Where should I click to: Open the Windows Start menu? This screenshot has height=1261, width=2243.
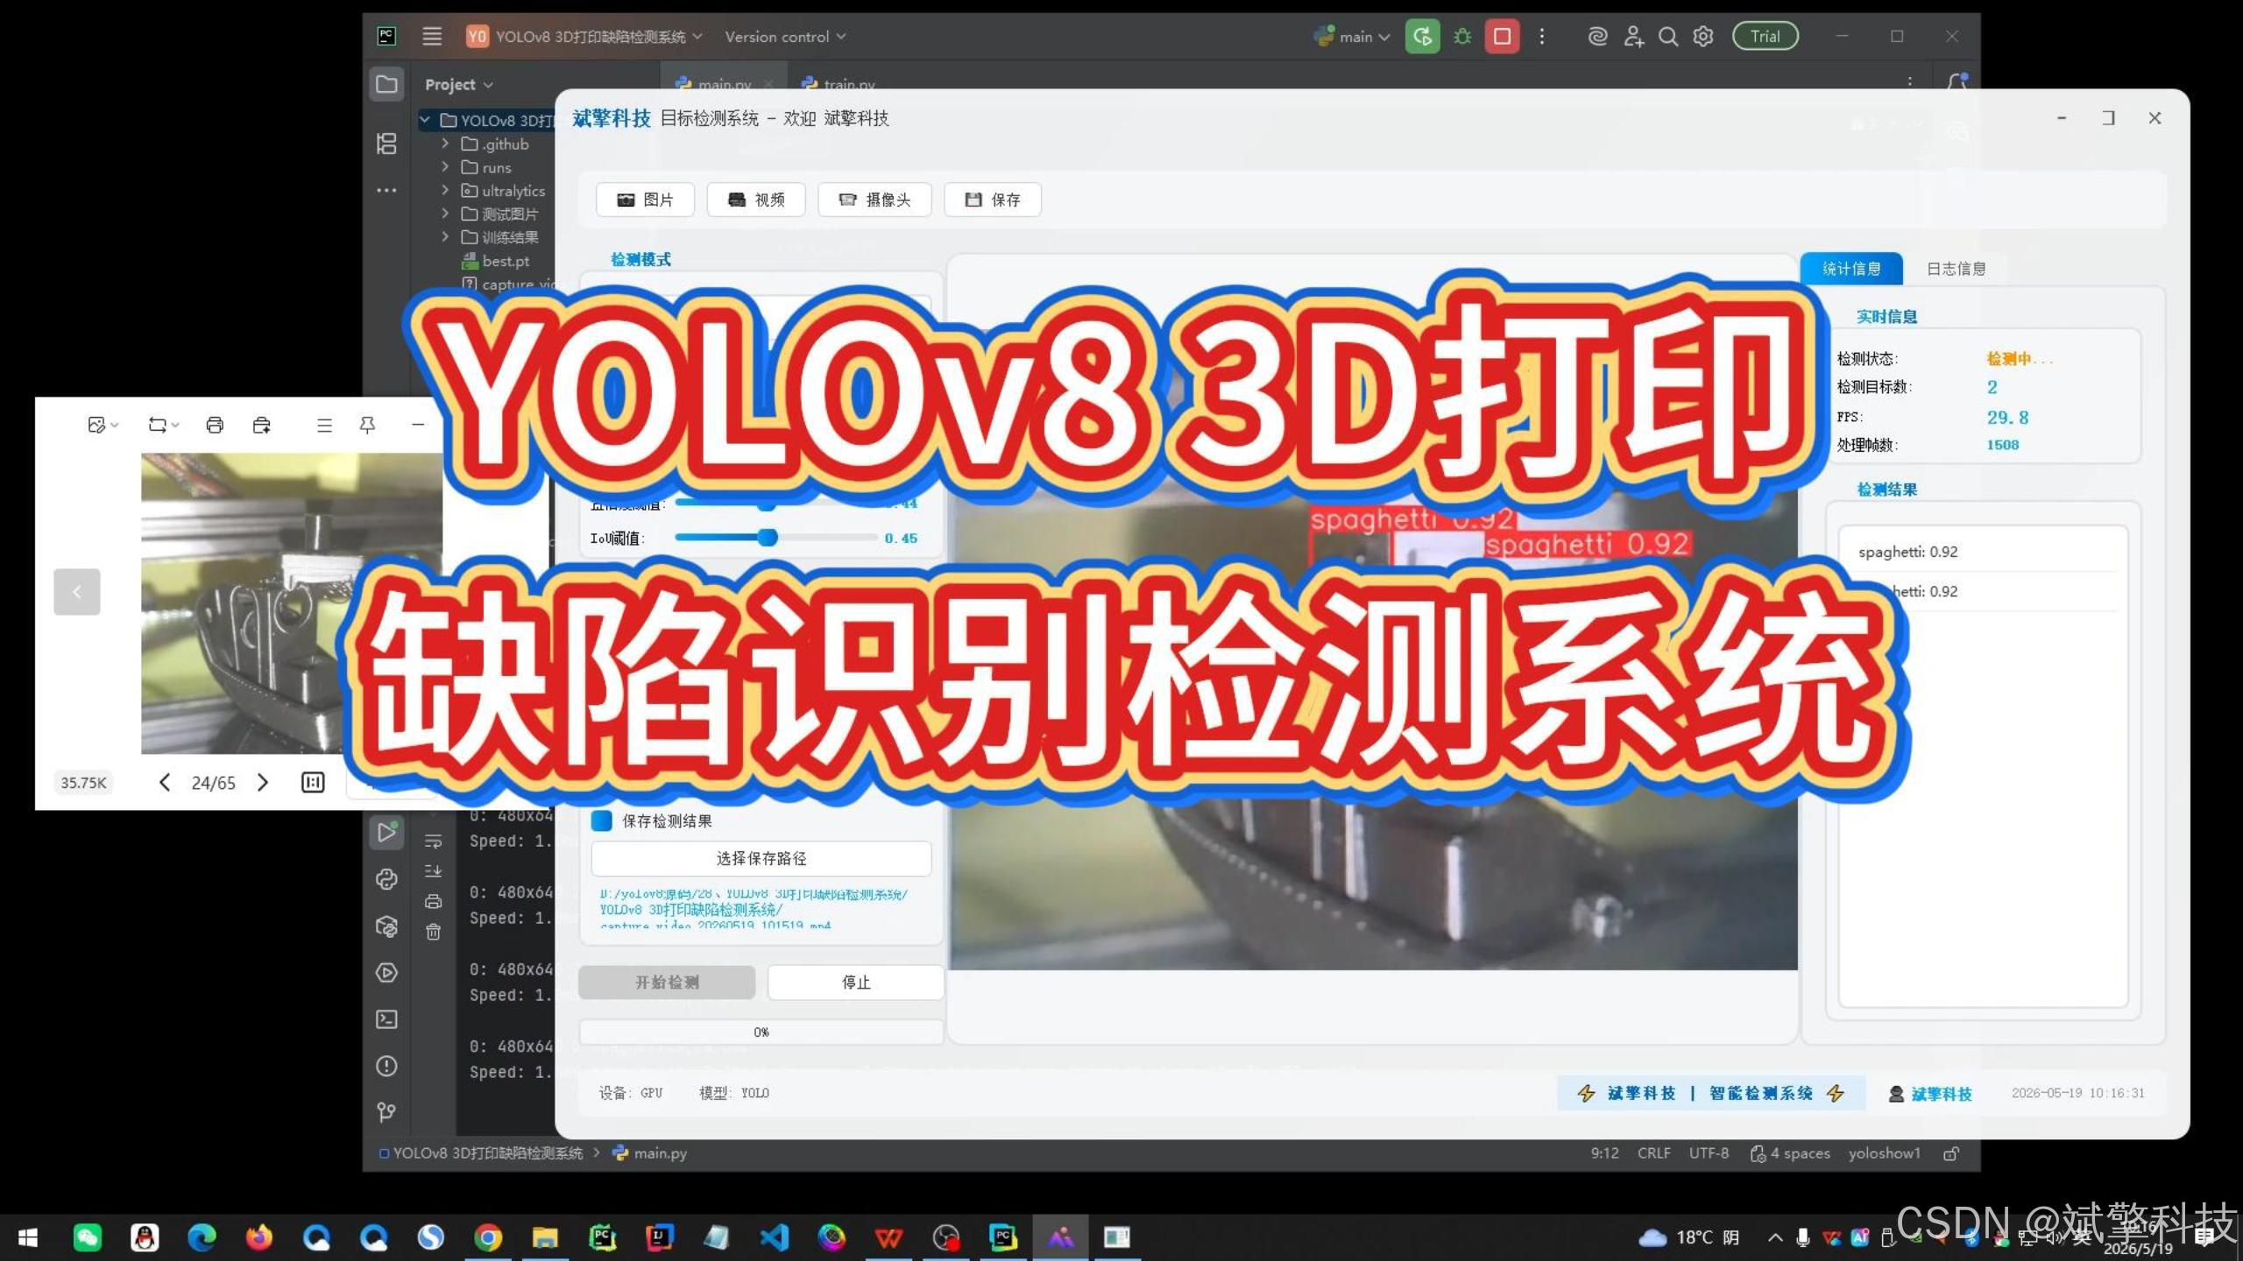pos(27,1237)
